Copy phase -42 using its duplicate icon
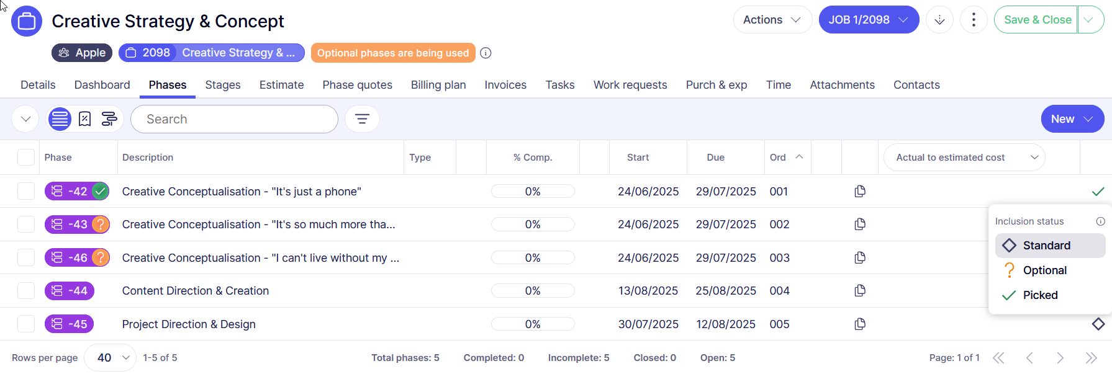This screenshot has width=1112, height=374. tap(859, 192)
